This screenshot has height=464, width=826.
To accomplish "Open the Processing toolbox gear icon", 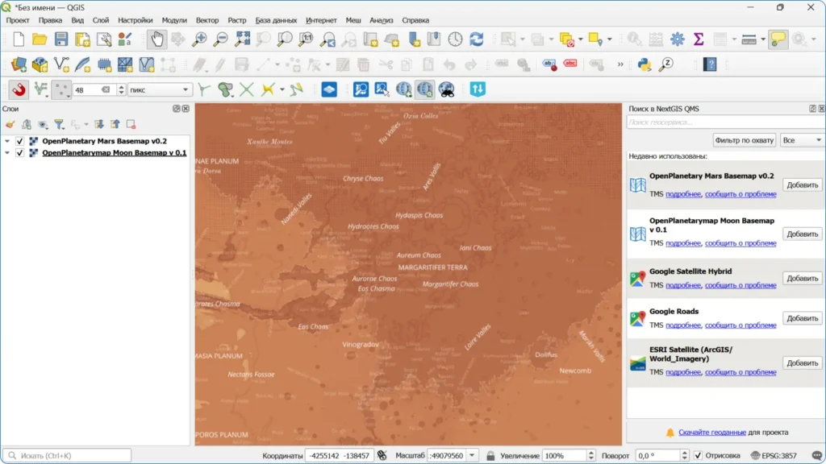I will (x=677, y=39).
